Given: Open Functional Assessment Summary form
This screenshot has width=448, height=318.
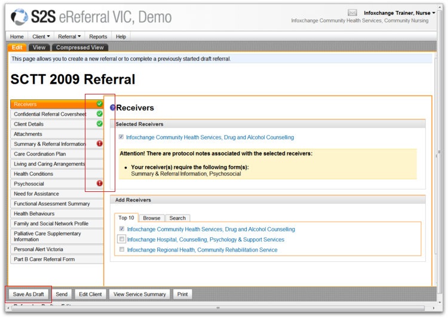Looking at the screenshot, I should point(57,204).
